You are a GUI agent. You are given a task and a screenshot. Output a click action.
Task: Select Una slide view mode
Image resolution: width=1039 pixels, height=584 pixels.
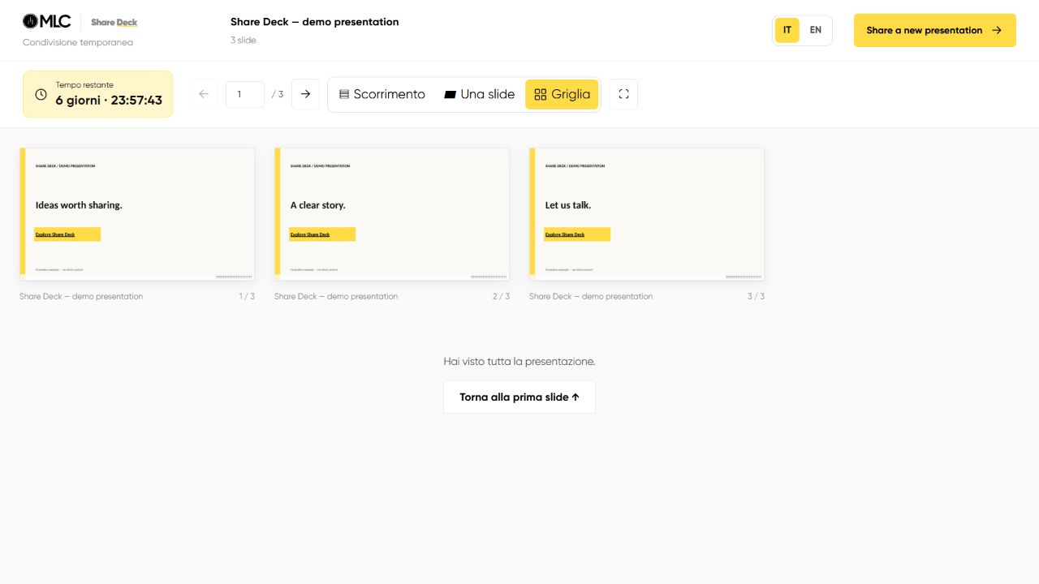480,94
